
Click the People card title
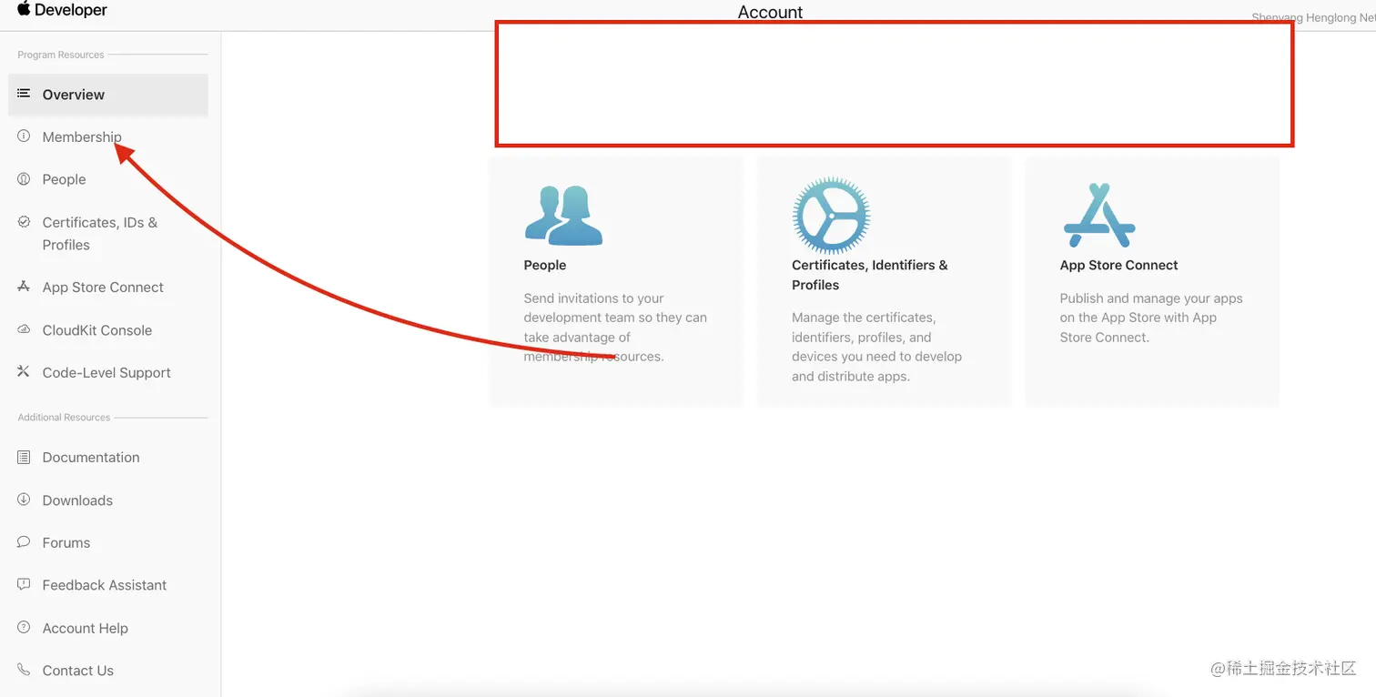click(545, 265)
